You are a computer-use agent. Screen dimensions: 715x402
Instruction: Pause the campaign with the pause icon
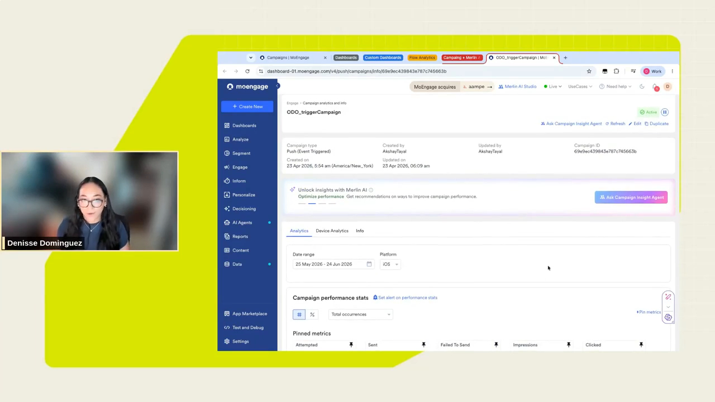point(665,112)
